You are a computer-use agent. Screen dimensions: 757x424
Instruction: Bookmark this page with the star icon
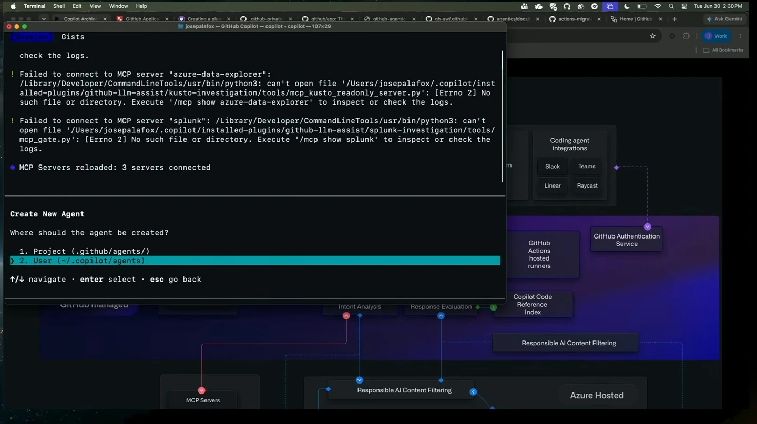click(x=653, y=36)
